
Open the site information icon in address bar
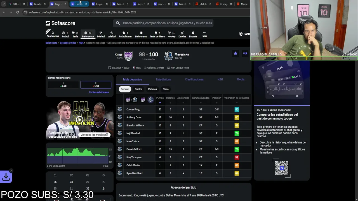click(25, 12)
